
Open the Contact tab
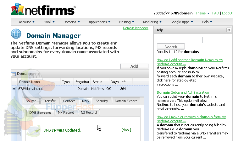[69, 101]
